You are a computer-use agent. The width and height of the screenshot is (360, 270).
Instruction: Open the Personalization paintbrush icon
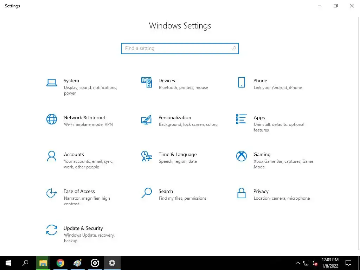click(x=147, y=120)
